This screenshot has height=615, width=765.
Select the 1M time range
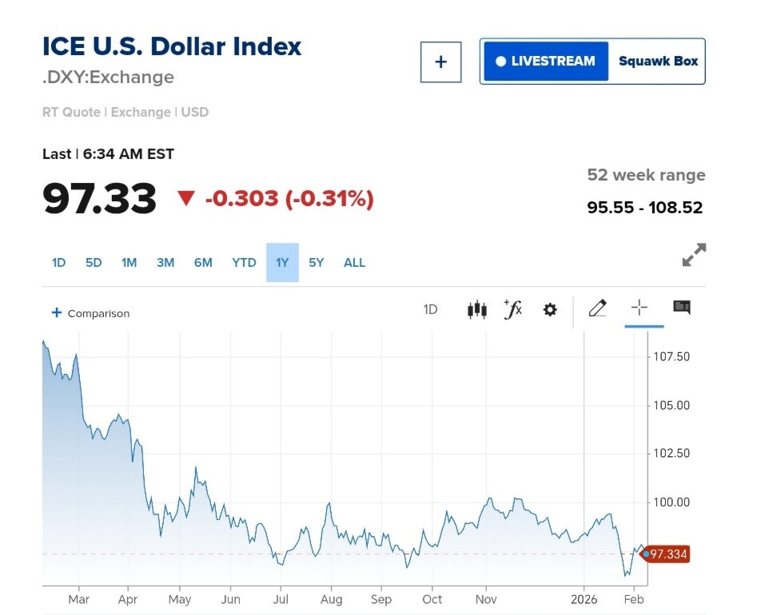(129, 263)
